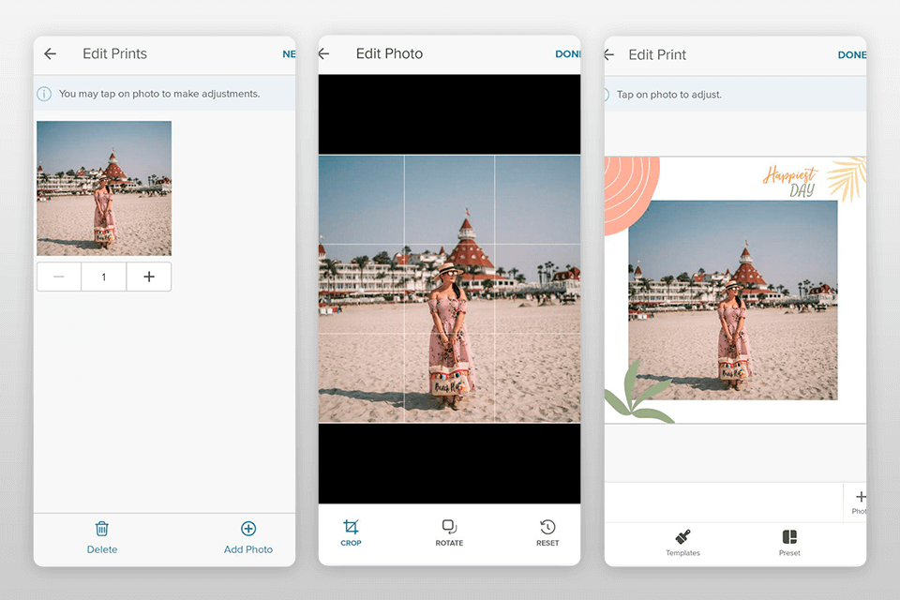Decrease print quantity with minus button
The height and width of the screenshot is (600, 900).
(x=59, y=277)
